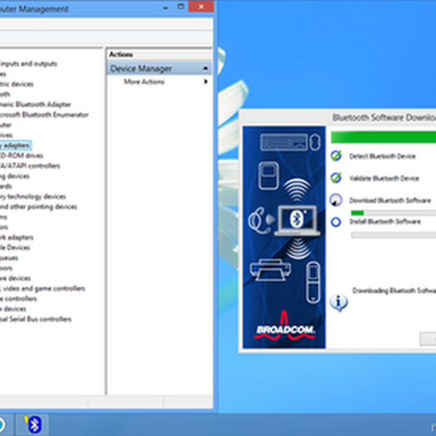Viewport: 436px width, 436px height.
Task: Select the Portable Devices tree item
Action: coord(15,247)
